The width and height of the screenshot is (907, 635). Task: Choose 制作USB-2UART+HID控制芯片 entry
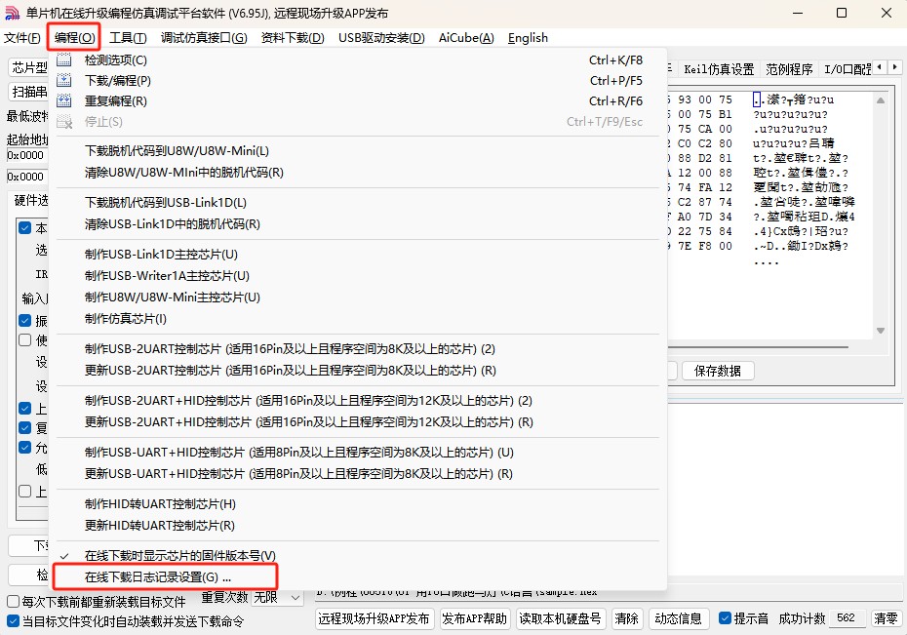(358, 400)
